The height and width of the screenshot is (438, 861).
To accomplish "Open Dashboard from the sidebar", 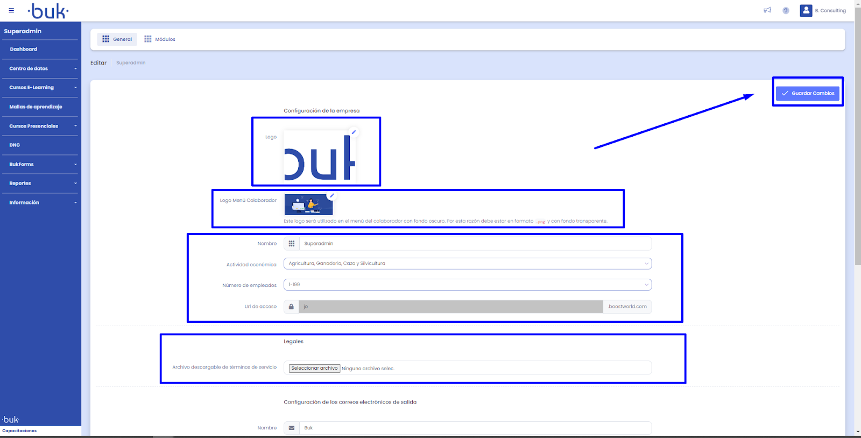I will coord(24,49).
